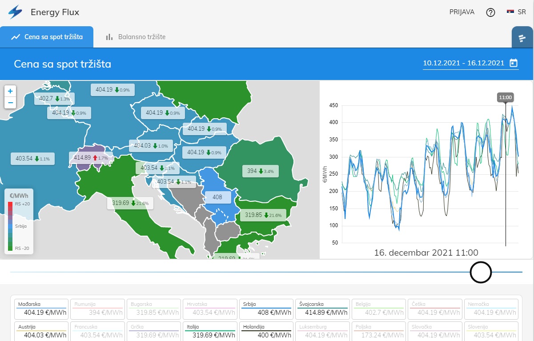This screenshot has width=534, height=341.
Task: Click Bulgaria's 319.85 price label on map
Action: point(263,215)
